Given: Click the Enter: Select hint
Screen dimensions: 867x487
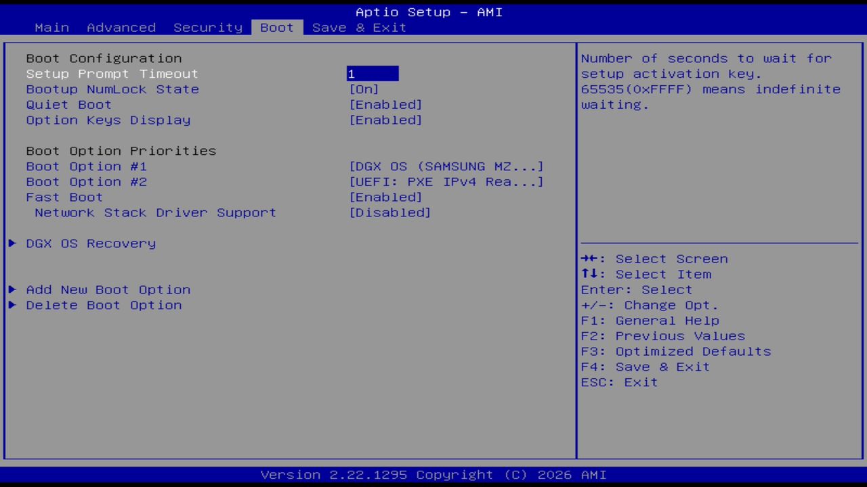Looking at the screenshot, I should click(637, 290).
